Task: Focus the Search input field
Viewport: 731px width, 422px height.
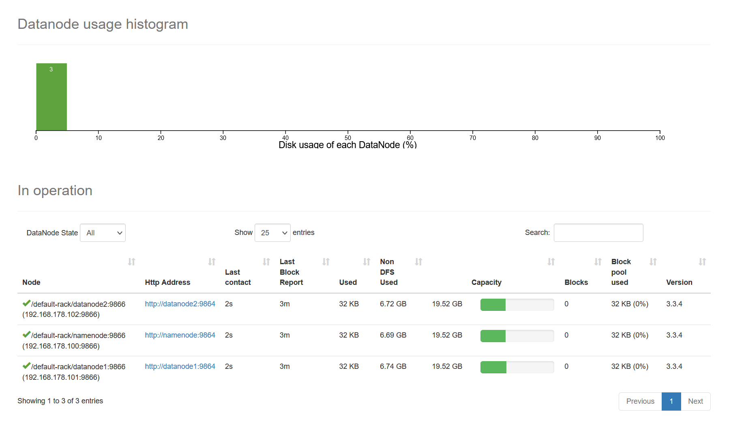Action: click(598, 233)
